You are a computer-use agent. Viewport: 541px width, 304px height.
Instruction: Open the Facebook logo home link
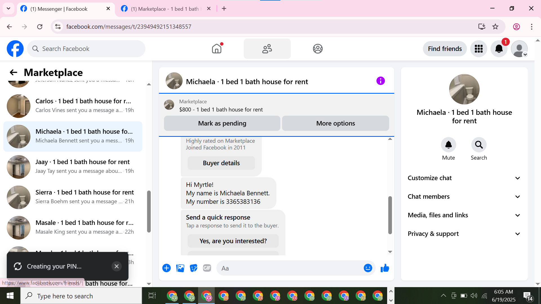coord(15,49)
